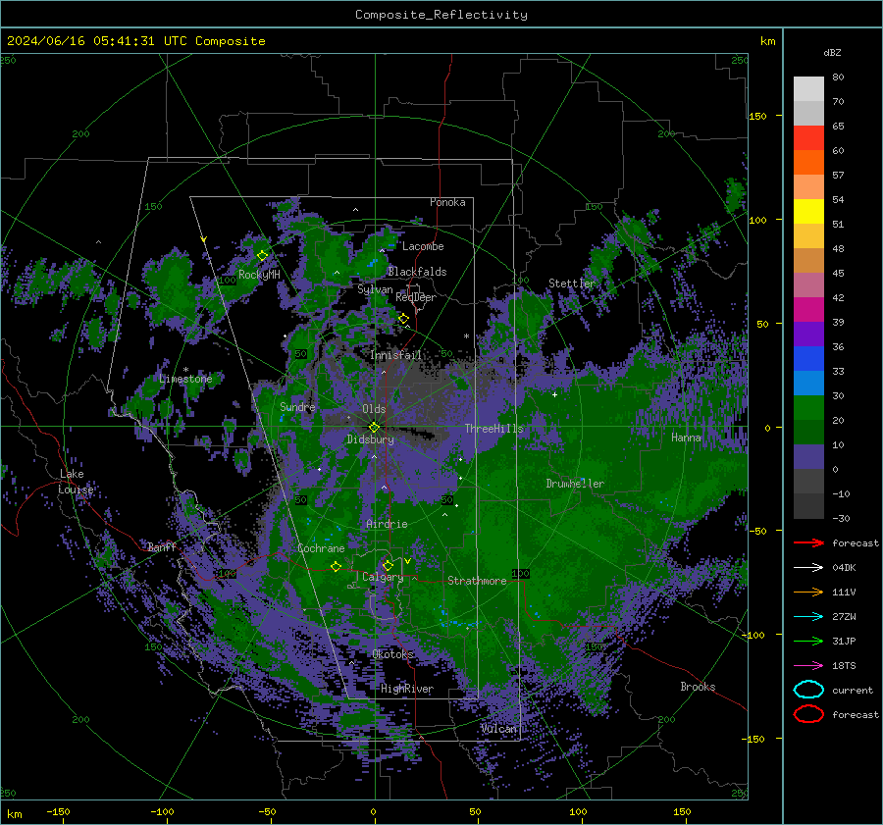Click the yellow diamond marker beside RockyMH
The height and width of the screenshot is (825, 883).
coord(262,256)
